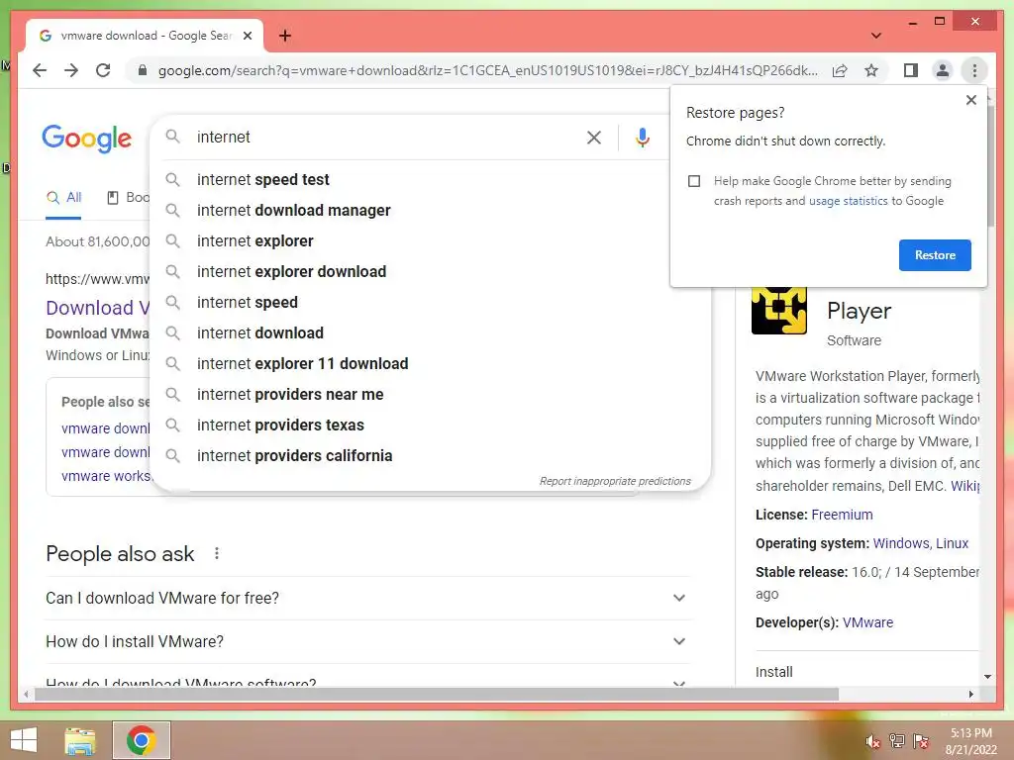
Task: Click the horizontal scrollbar
Action: (x=437, y=694)
